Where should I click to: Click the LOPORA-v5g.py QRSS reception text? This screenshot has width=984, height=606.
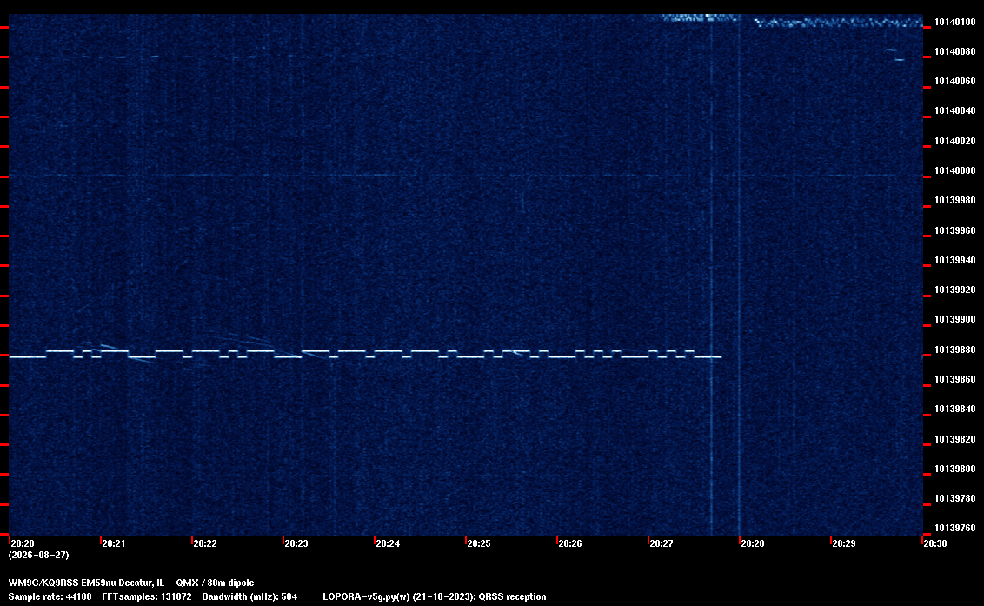[435, 596]
